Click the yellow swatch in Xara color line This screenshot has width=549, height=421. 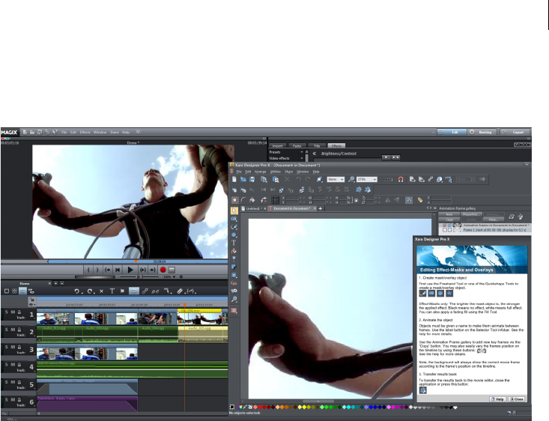304,407
